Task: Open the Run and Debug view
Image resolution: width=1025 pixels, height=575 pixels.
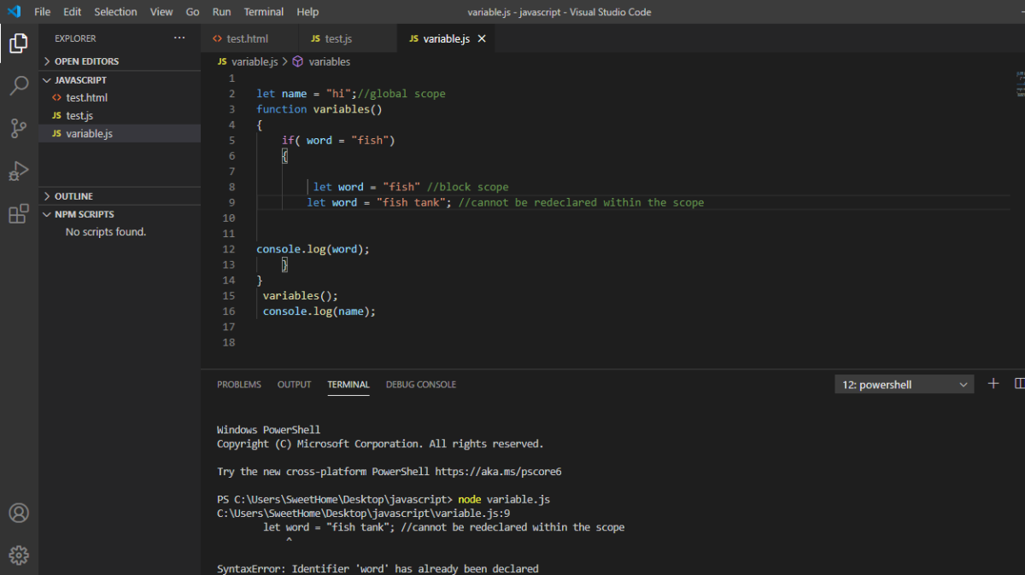Action: [x=18, y=171]
